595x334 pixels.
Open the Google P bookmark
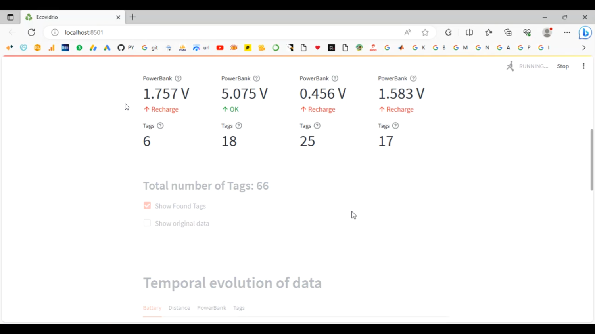524,48
